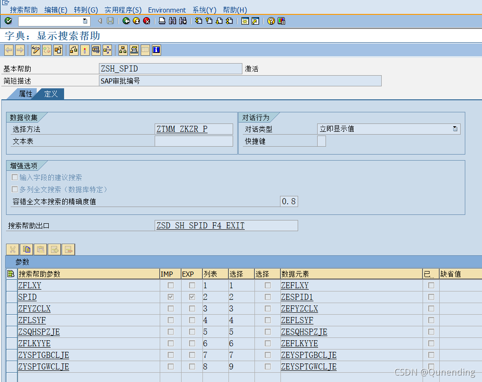
Task: Click the yellow Exit up-arrow icon
Action: click(x=136, y=21)
